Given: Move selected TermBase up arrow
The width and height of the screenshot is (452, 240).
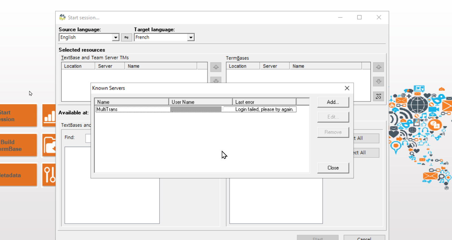Looking at the screenshot, I should tap(378, 67).
